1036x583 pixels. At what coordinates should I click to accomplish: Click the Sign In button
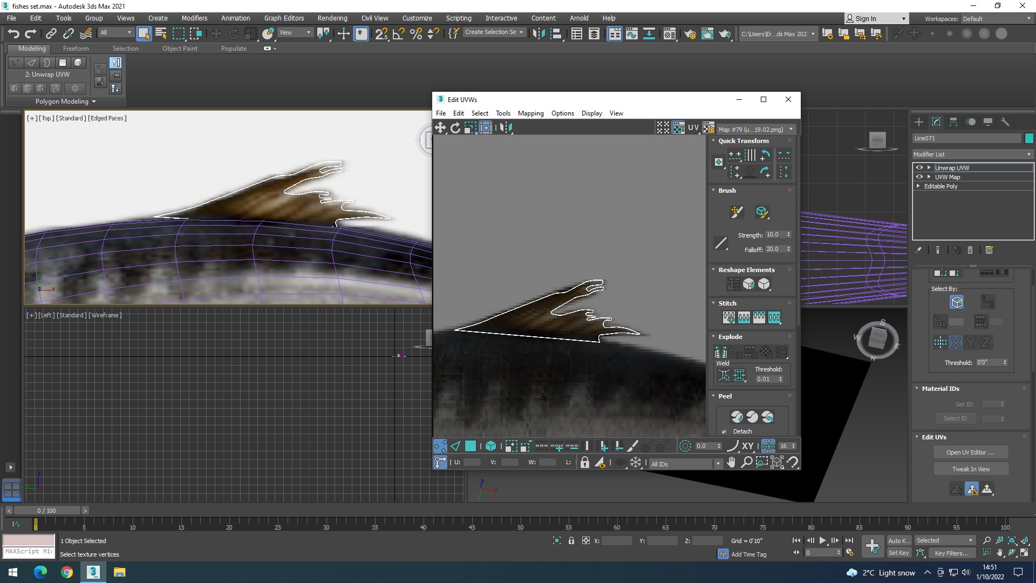(x=875, y=18)
